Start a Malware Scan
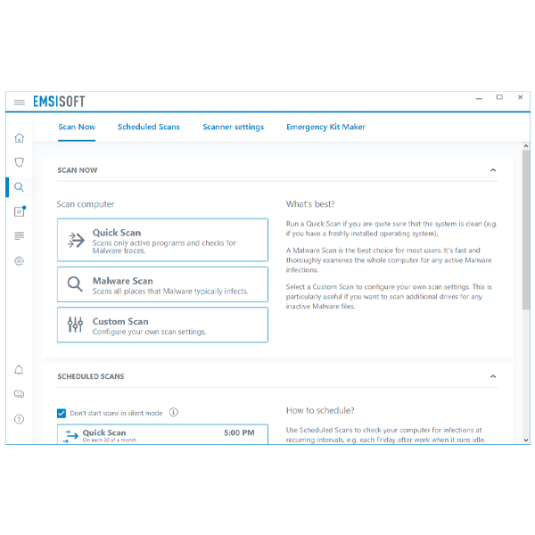This screenshot has height=535, width=535. tap(163, 284)
